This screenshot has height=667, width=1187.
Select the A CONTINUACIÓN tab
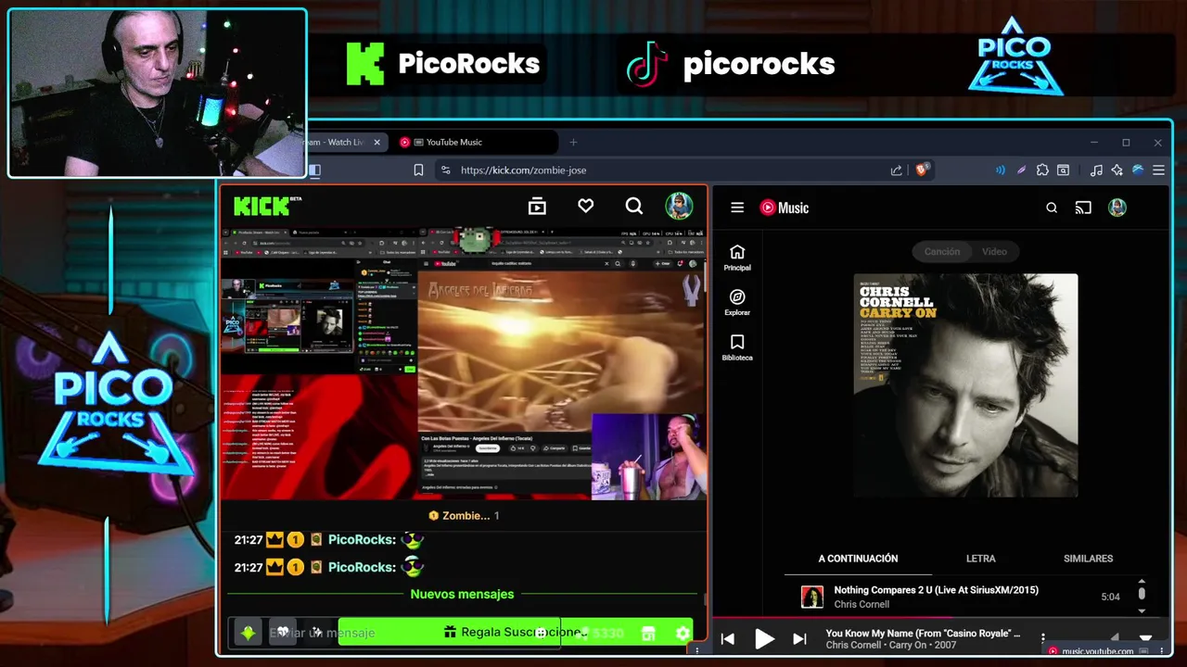tap(858, 559)
